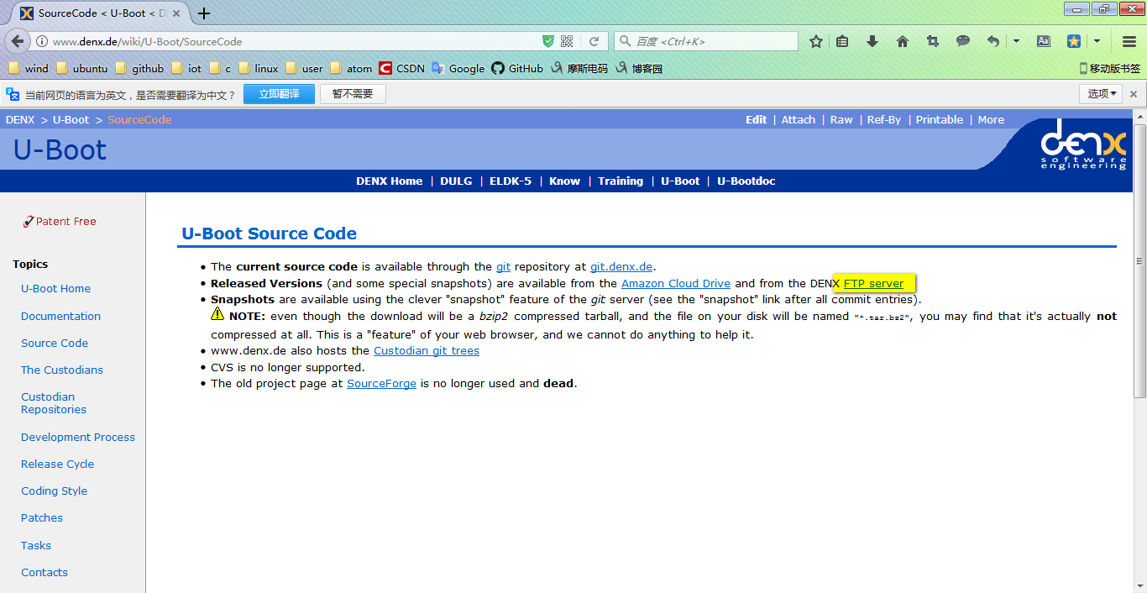Close the translation bar with X
The width and height of the screenshot is (1147, 593).
(x=1134, y=94)
